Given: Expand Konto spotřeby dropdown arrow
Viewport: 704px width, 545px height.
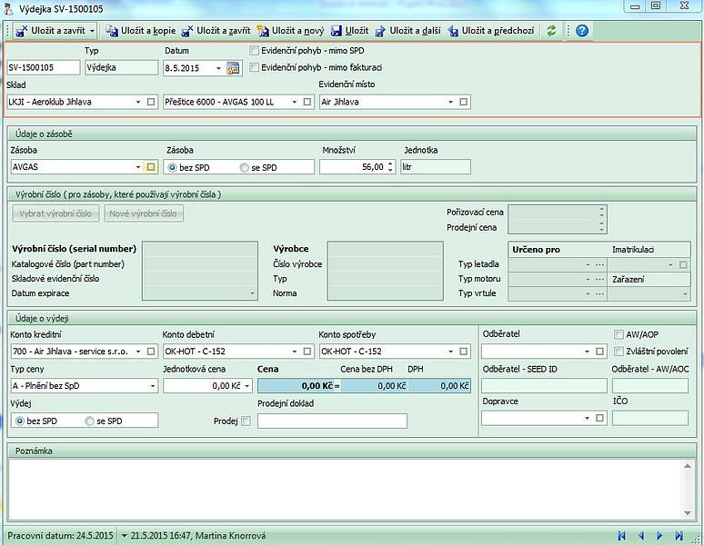Looking at the screenshot, I should click(x=452, y=352).
